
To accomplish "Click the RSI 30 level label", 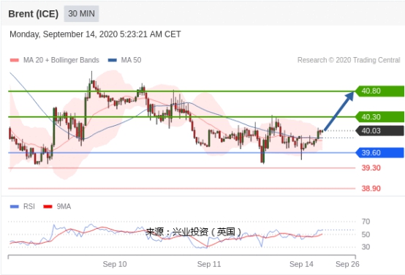I will coord(366,246).
